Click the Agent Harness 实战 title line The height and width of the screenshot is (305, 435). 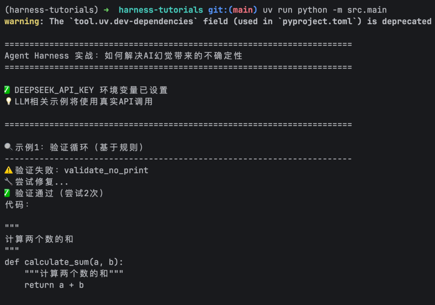[123, 56]
